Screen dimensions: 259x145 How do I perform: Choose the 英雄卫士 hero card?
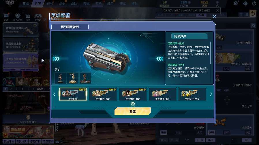[192, 94]
